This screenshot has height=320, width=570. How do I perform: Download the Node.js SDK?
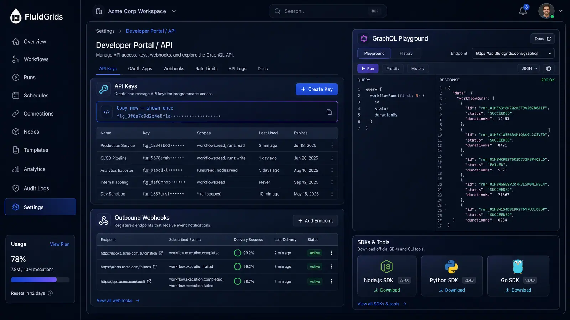coord(387,290)
